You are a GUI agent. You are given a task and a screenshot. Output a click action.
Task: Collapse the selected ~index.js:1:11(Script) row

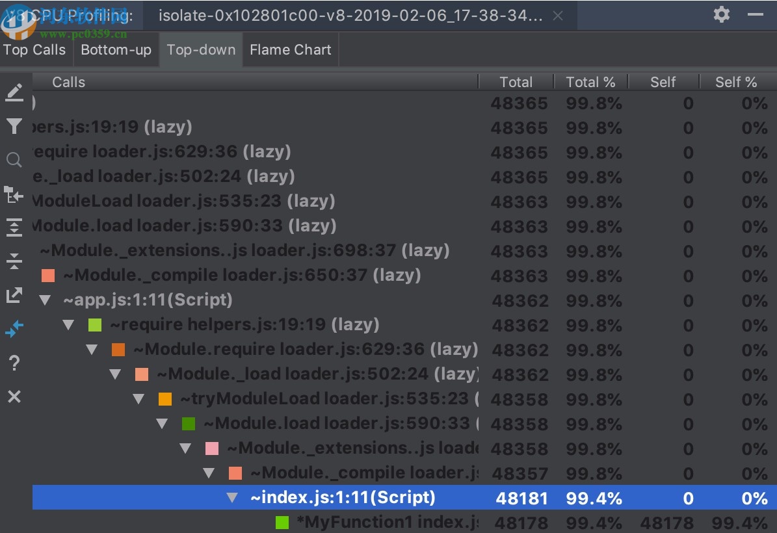click(232, 498)
